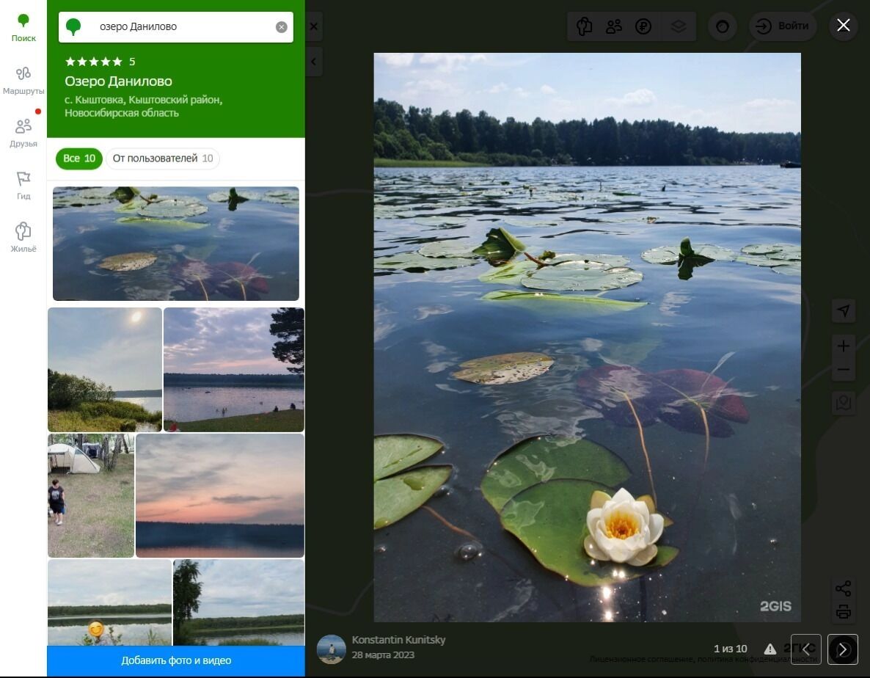This screenshot has width=870, height=678.
Task: Click the share icon
Action: tap(843, 588)
